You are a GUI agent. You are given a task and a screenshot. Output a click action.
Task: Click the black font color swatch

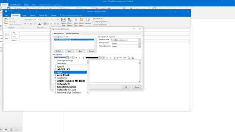pyautogui.click(x=92, y=58)
